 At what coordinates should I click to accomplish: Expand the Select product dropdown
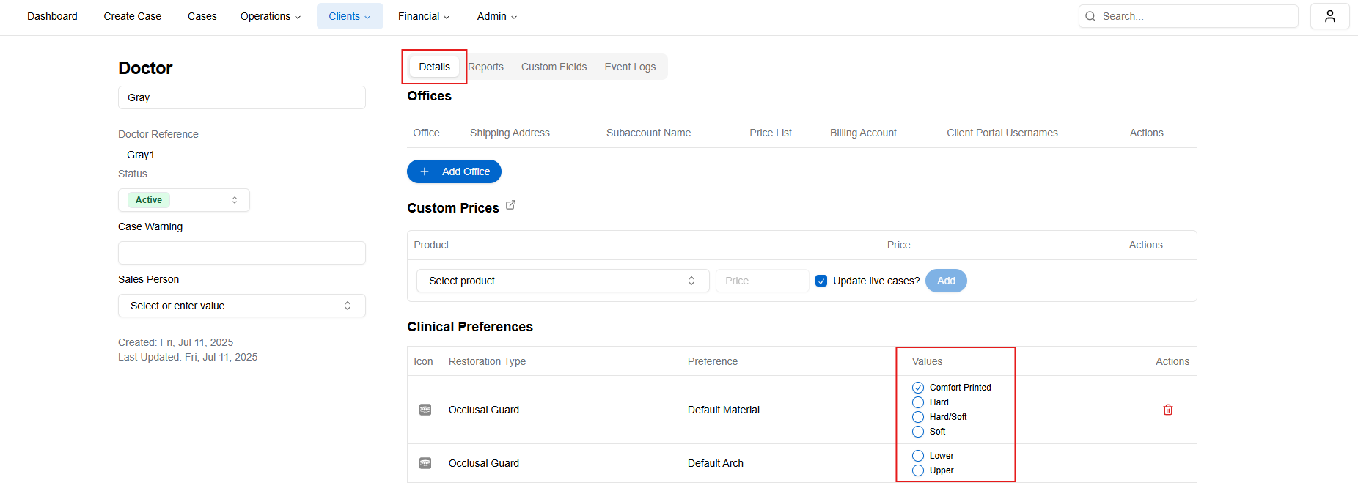point(562,281)
